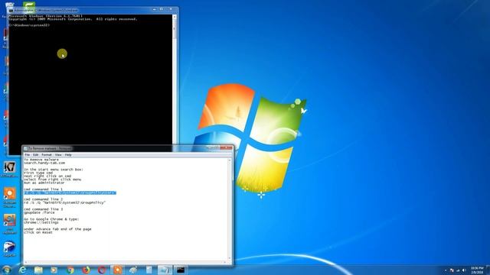
Task: Launch Google Chrome from the taskbar
Action: pyautogui.click(x=70, y=270)
